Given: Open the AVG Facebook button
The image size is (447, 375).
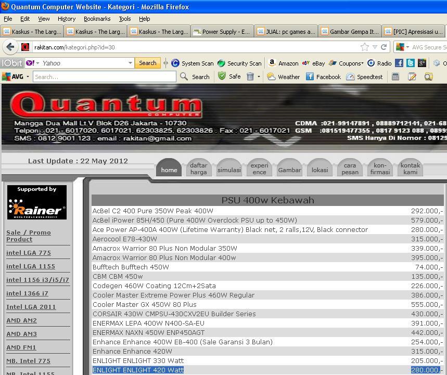Looking at the screenshot, I should tap(323, 76).
